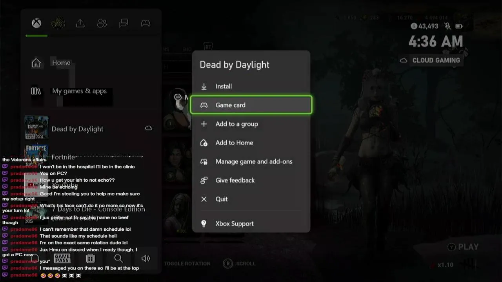Click the Dead by Daylight cover thumbnail

coord(36,128)
